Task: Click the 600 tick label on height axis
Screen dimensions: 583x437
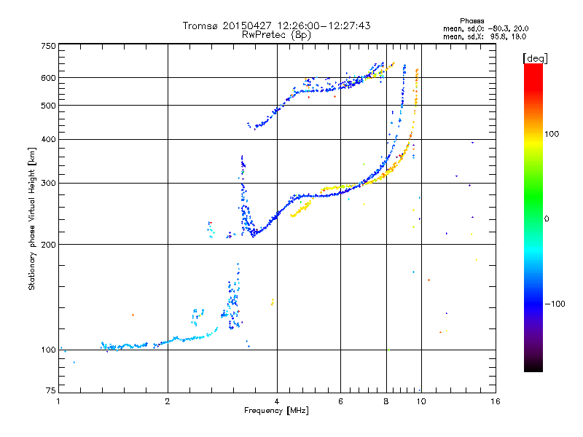Action: tap(48, 78)
